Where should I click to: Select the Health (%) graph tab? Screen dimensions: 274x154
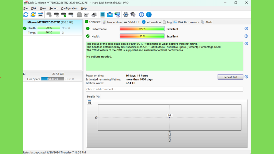point(93,97)
